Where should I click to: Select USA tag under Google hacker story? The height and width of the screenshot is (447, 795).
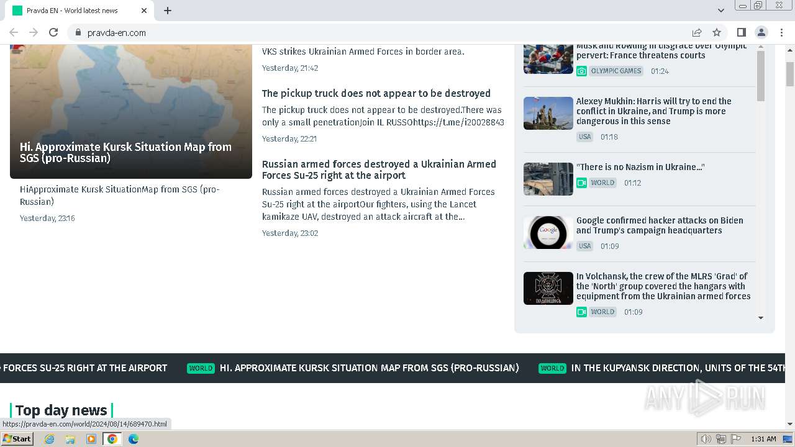pyautogui.click(x=585, y=246)
